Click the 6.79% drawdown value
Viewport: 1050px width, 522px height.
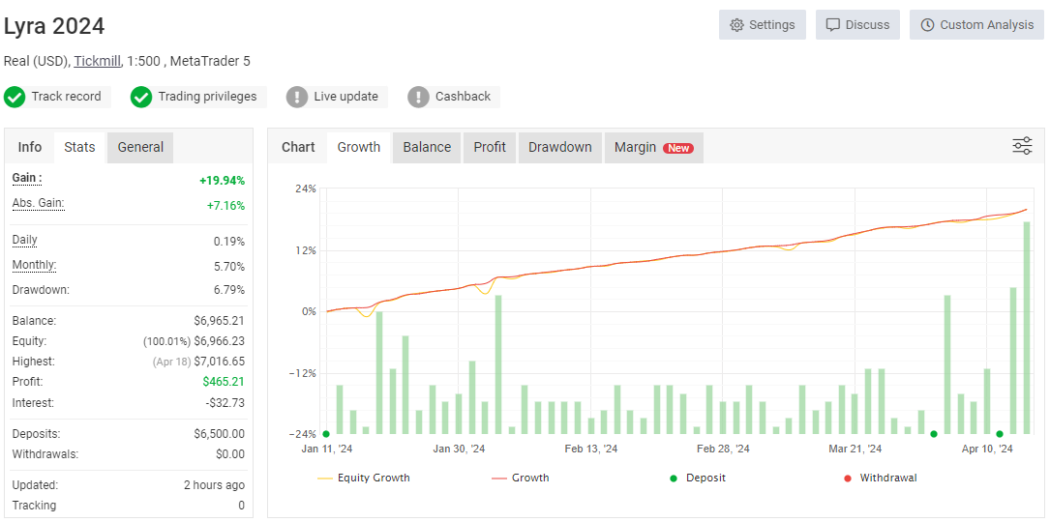click(x=229, y=290)
